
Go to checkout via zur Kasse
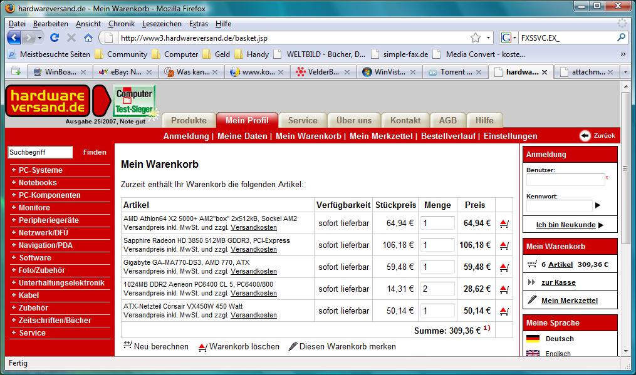(x=558, y=282)
